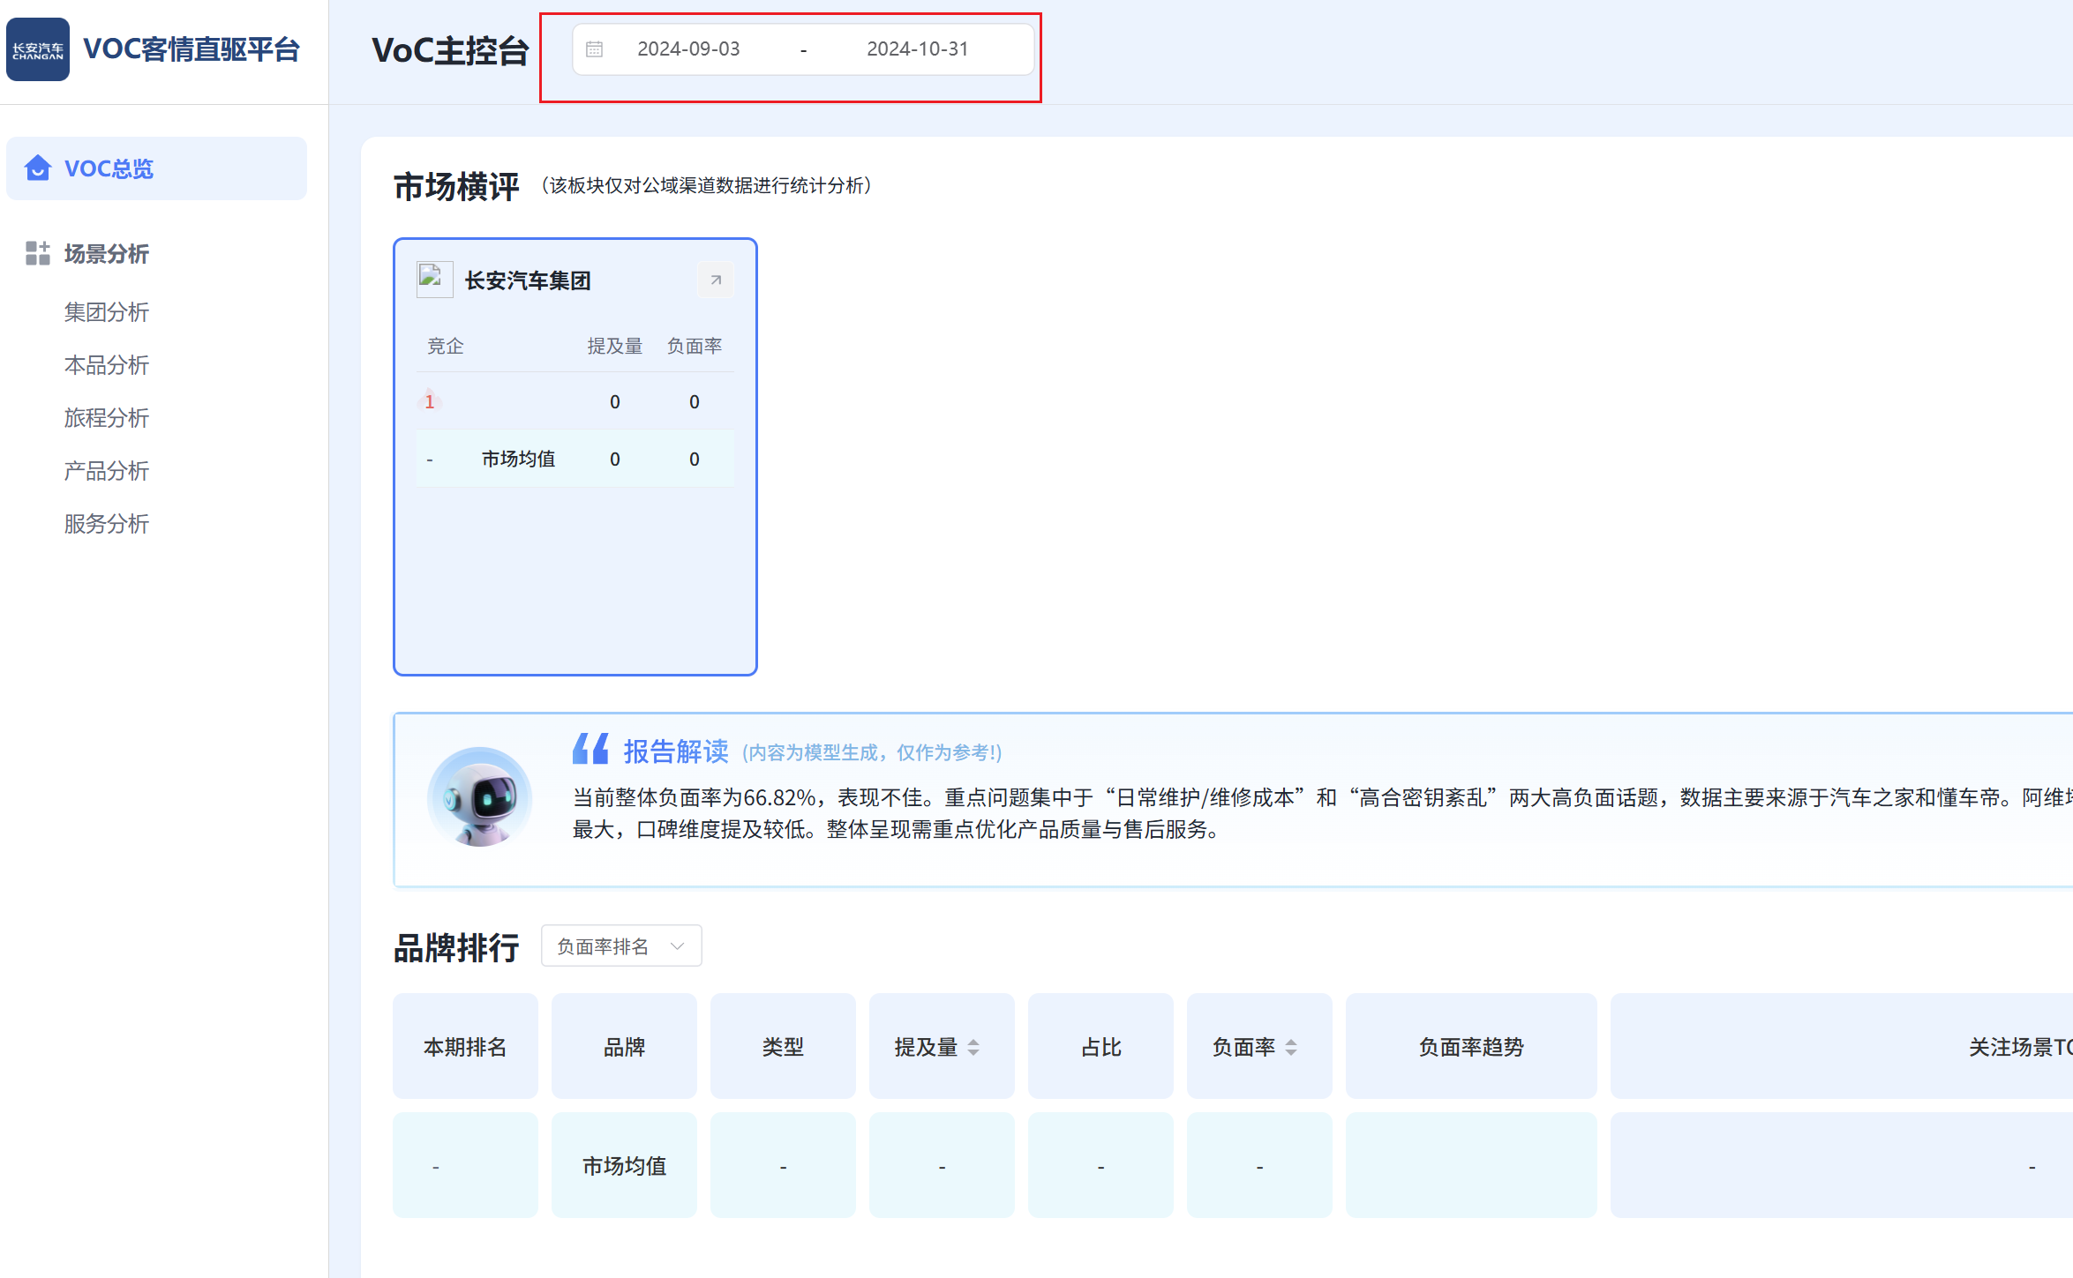Viewport: 2073px width, 1278px height.
Task: Click the start date 2024-09-03 field
Action: (x=688, y=49)
